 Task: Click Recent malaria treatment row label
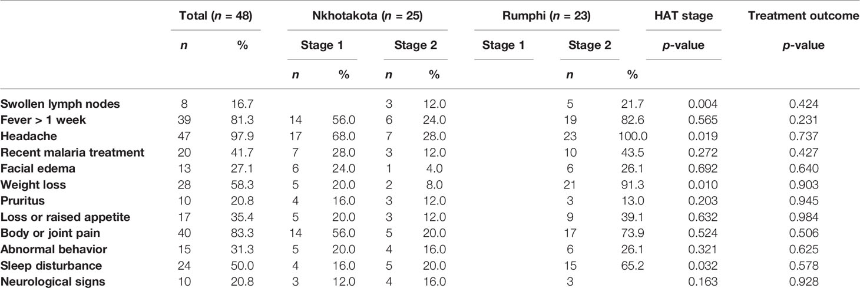point(72,153)
